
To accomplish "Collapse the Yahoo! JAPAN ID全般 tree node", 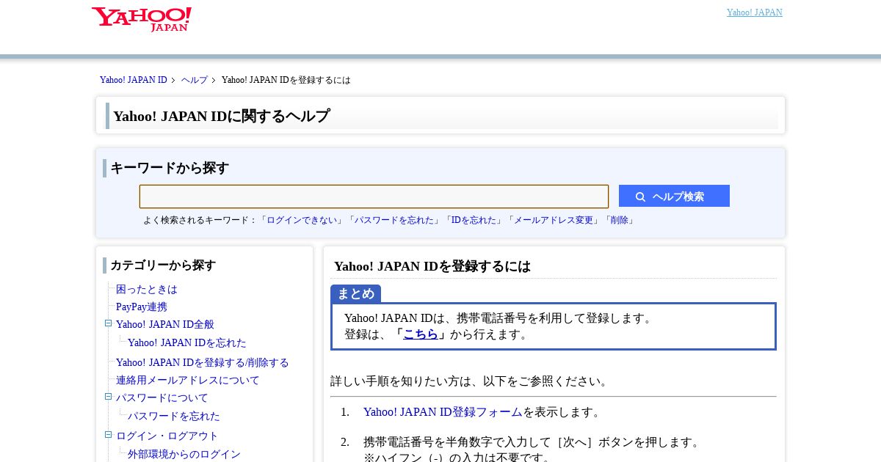I will pyautogui.click(x=108, y=323).
